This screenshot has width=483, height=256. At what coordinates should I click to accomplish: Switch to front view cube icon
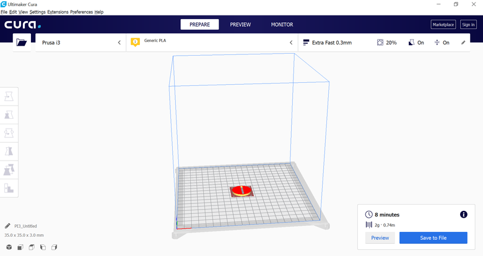coord(20,247)
